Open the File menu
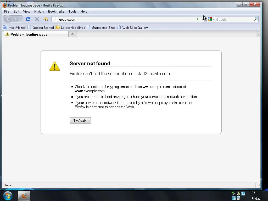The image size is (268, 201). (7, 12)
